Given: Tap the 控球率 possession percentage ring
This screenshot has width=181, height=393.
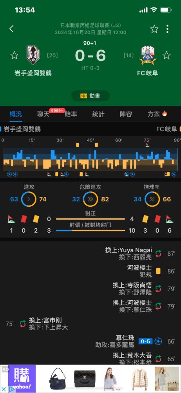Looking at the screenshot, I should click(x=152, y=199).
